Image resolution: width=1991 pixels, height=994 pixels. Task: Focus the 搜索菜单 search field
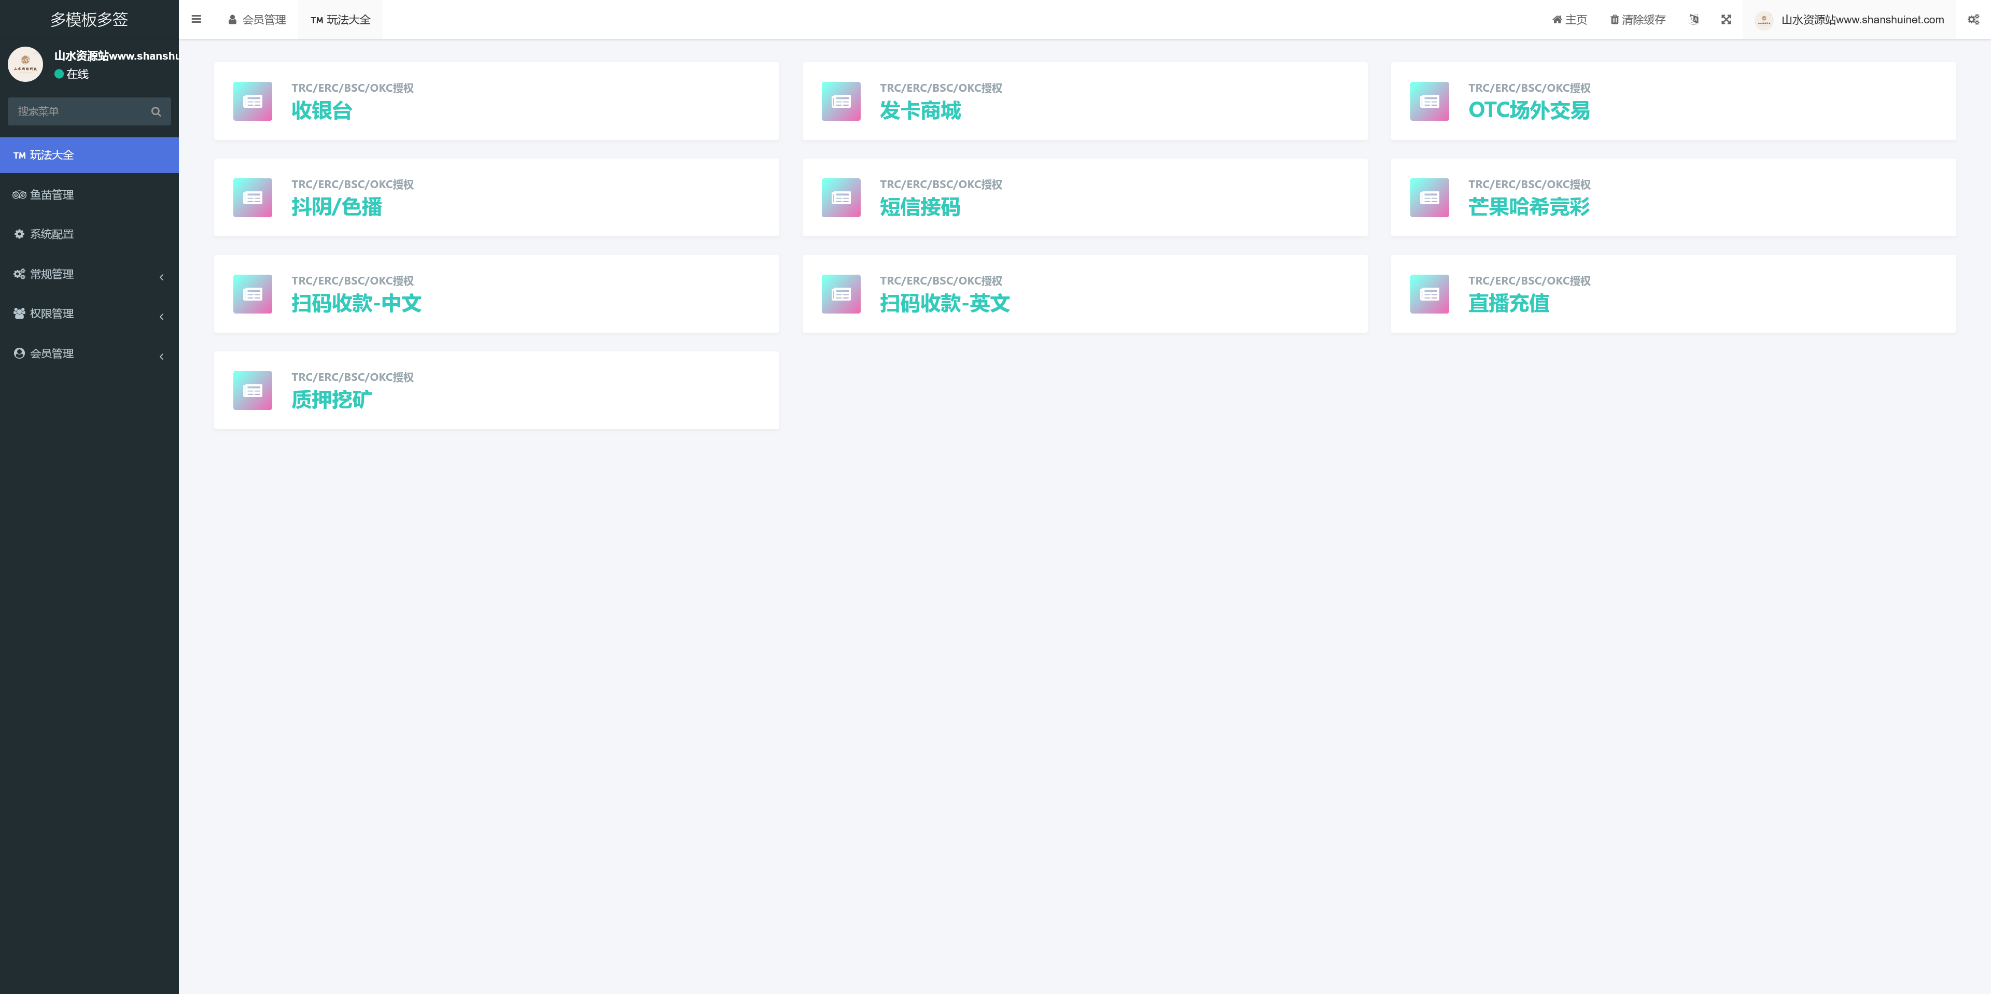pyautogui.click(x=77, y=111)
